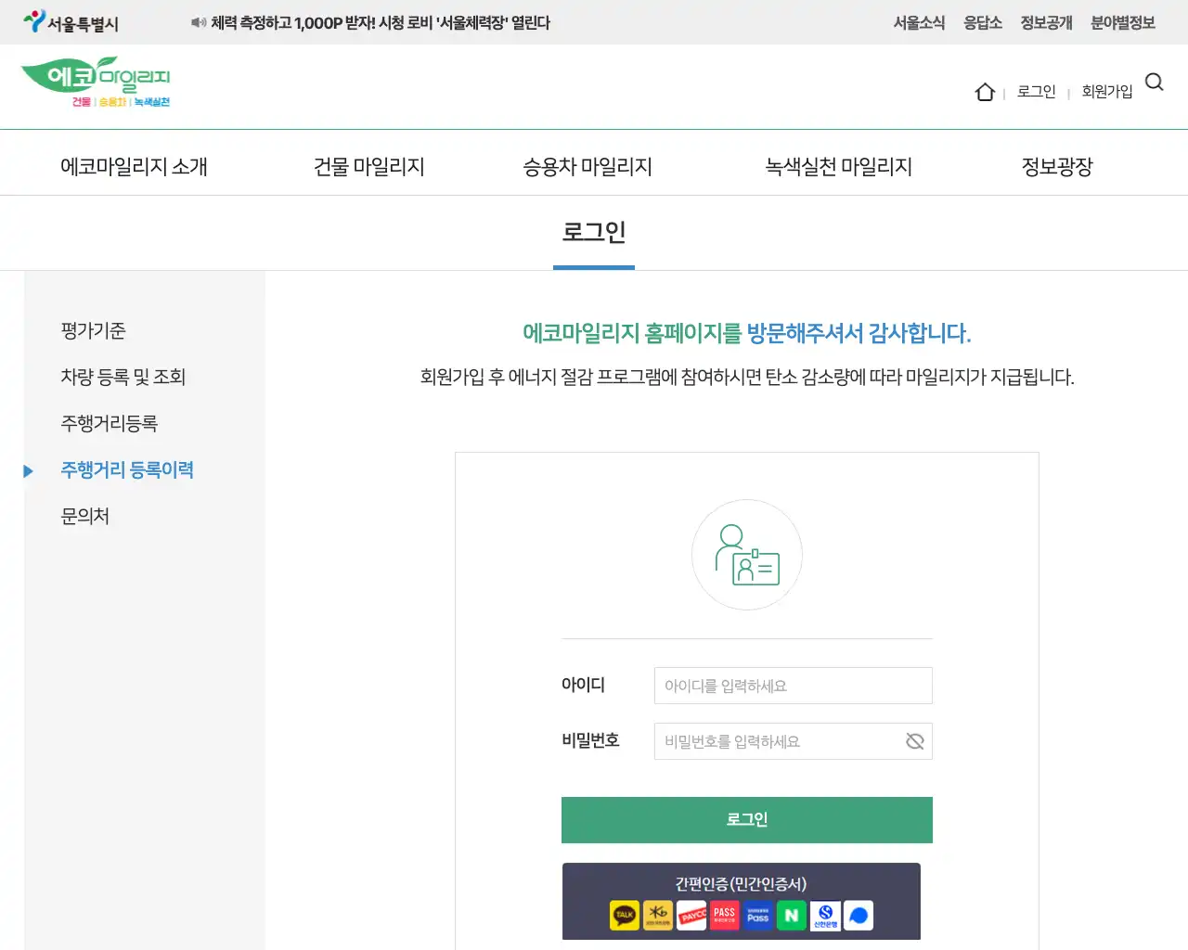Open 에코마일리지 소개 menu
1188x950 pixels.
click(x=134, y=167)
